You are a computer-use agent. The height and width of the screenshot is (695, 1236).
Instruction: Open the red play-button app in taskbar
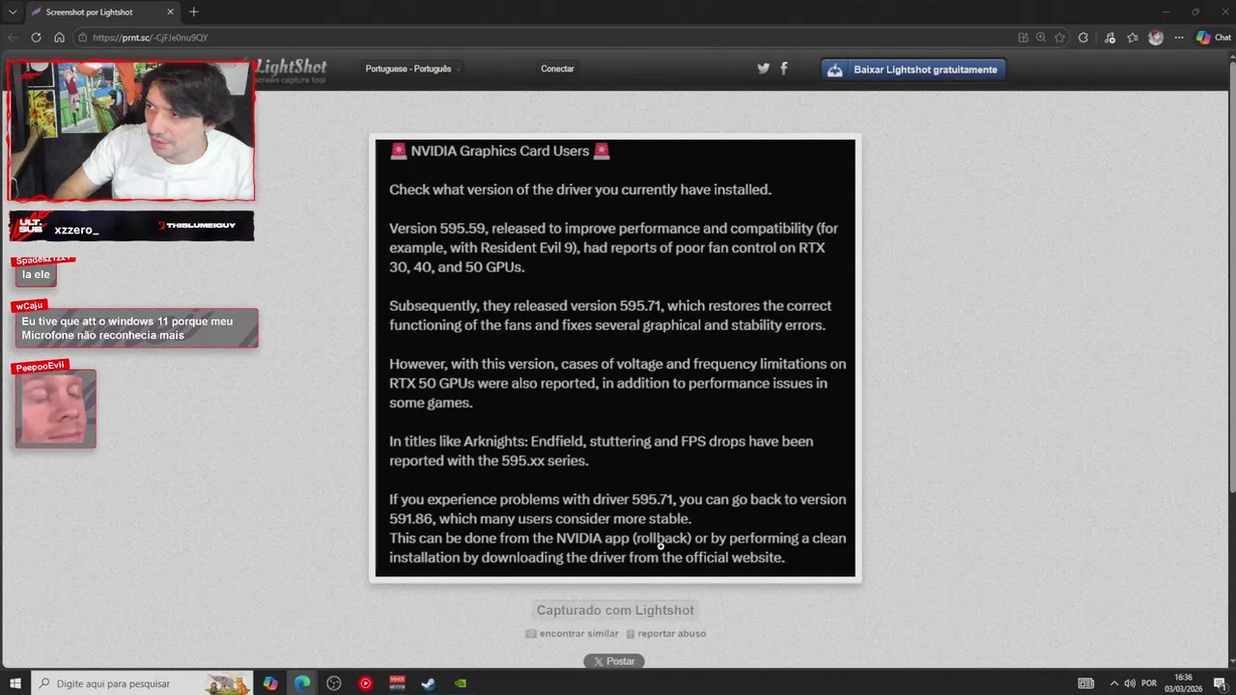click(x=365, y=683)
